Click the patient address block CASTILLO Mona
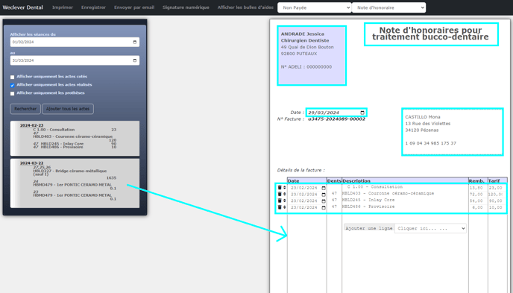The height and width of the screenshot is (293, 513). click(x=452, y=132)
